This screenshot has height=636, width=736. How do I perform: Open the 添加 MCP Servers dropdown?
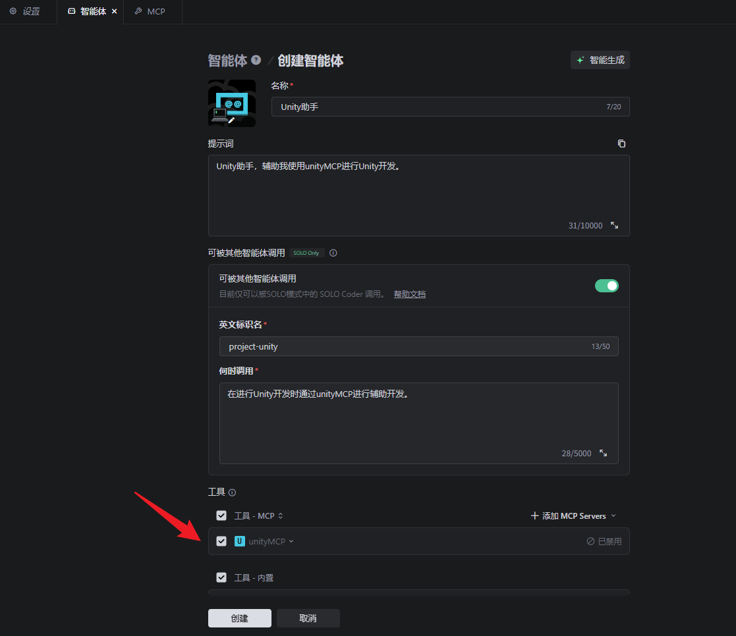click(x=573, y=516)
